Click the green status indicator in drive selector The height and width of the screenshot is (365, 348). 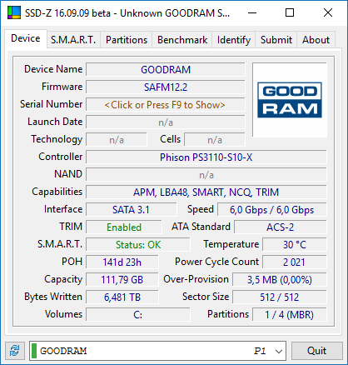click(34, 351)
